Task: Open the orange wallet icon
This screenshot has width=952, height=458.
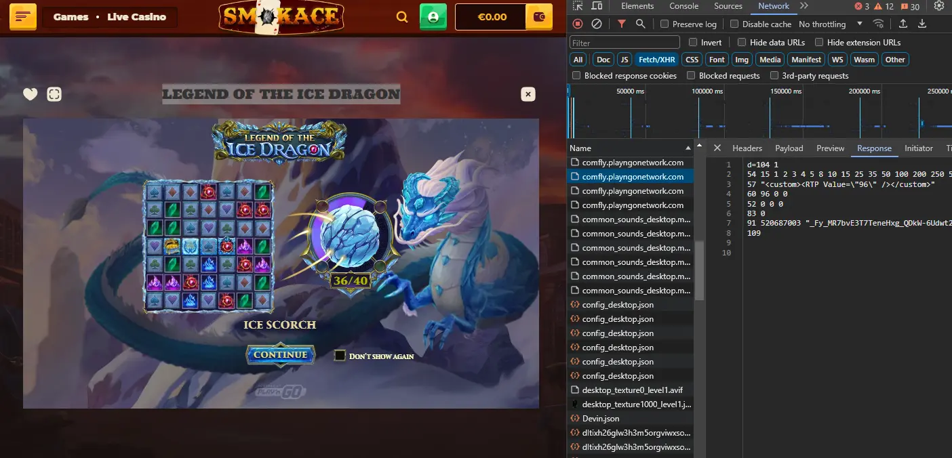Action: coord(539,17)
